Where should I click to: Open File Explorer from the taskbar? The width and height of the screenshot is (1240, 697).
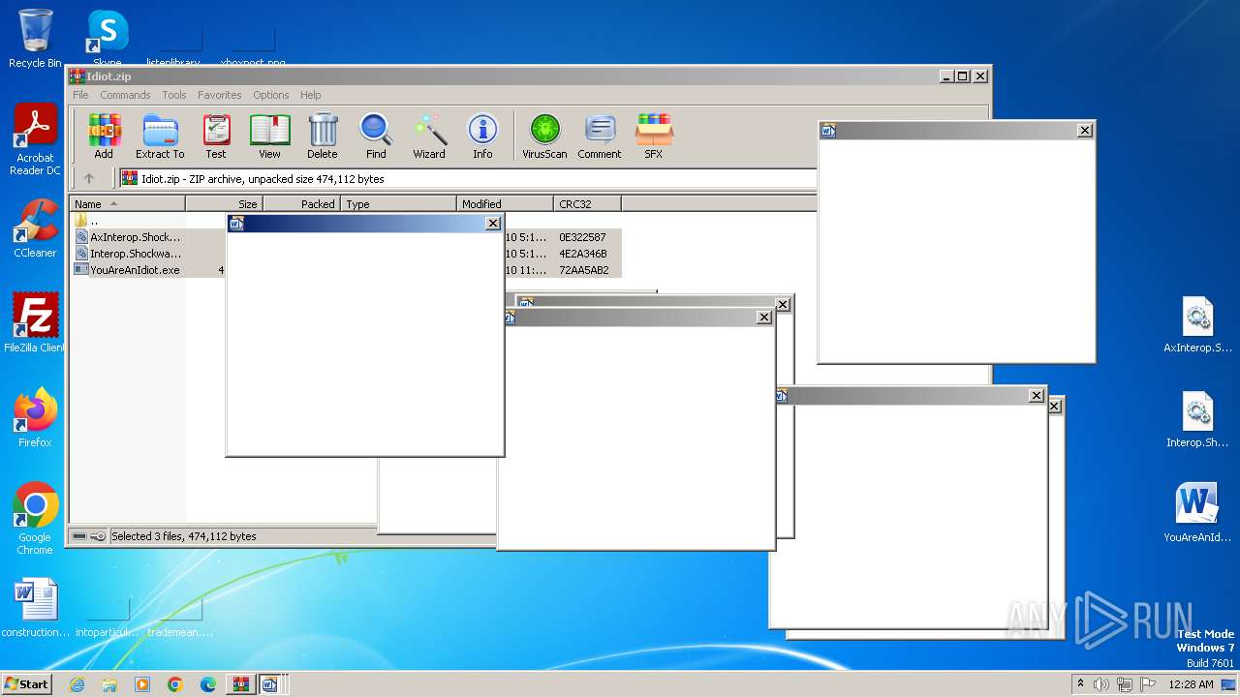coord(109,684)
